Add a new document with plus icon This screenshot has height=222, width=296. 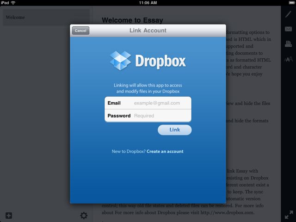click(x=9, y=216)
